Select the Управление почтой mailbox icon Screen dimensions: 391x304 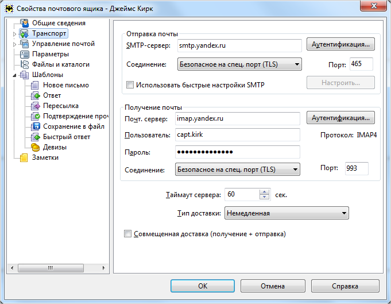coord(25,44)
